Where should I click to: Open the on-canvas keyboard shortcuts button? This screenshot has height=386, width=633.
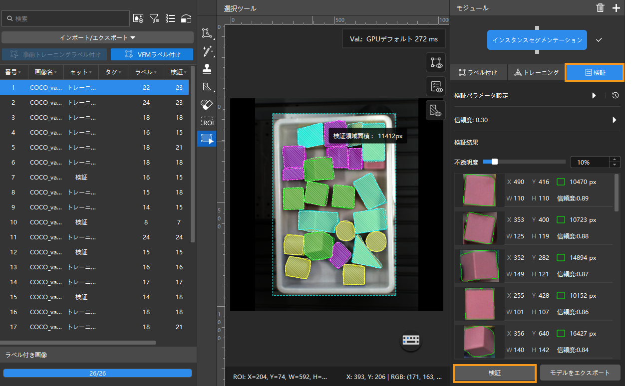pyautogui.click(x=411, y=340)
